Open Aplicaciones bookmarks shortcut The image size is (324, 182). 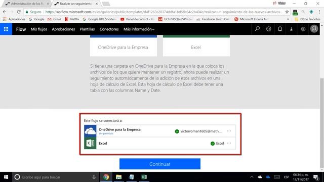coord(14,19)
